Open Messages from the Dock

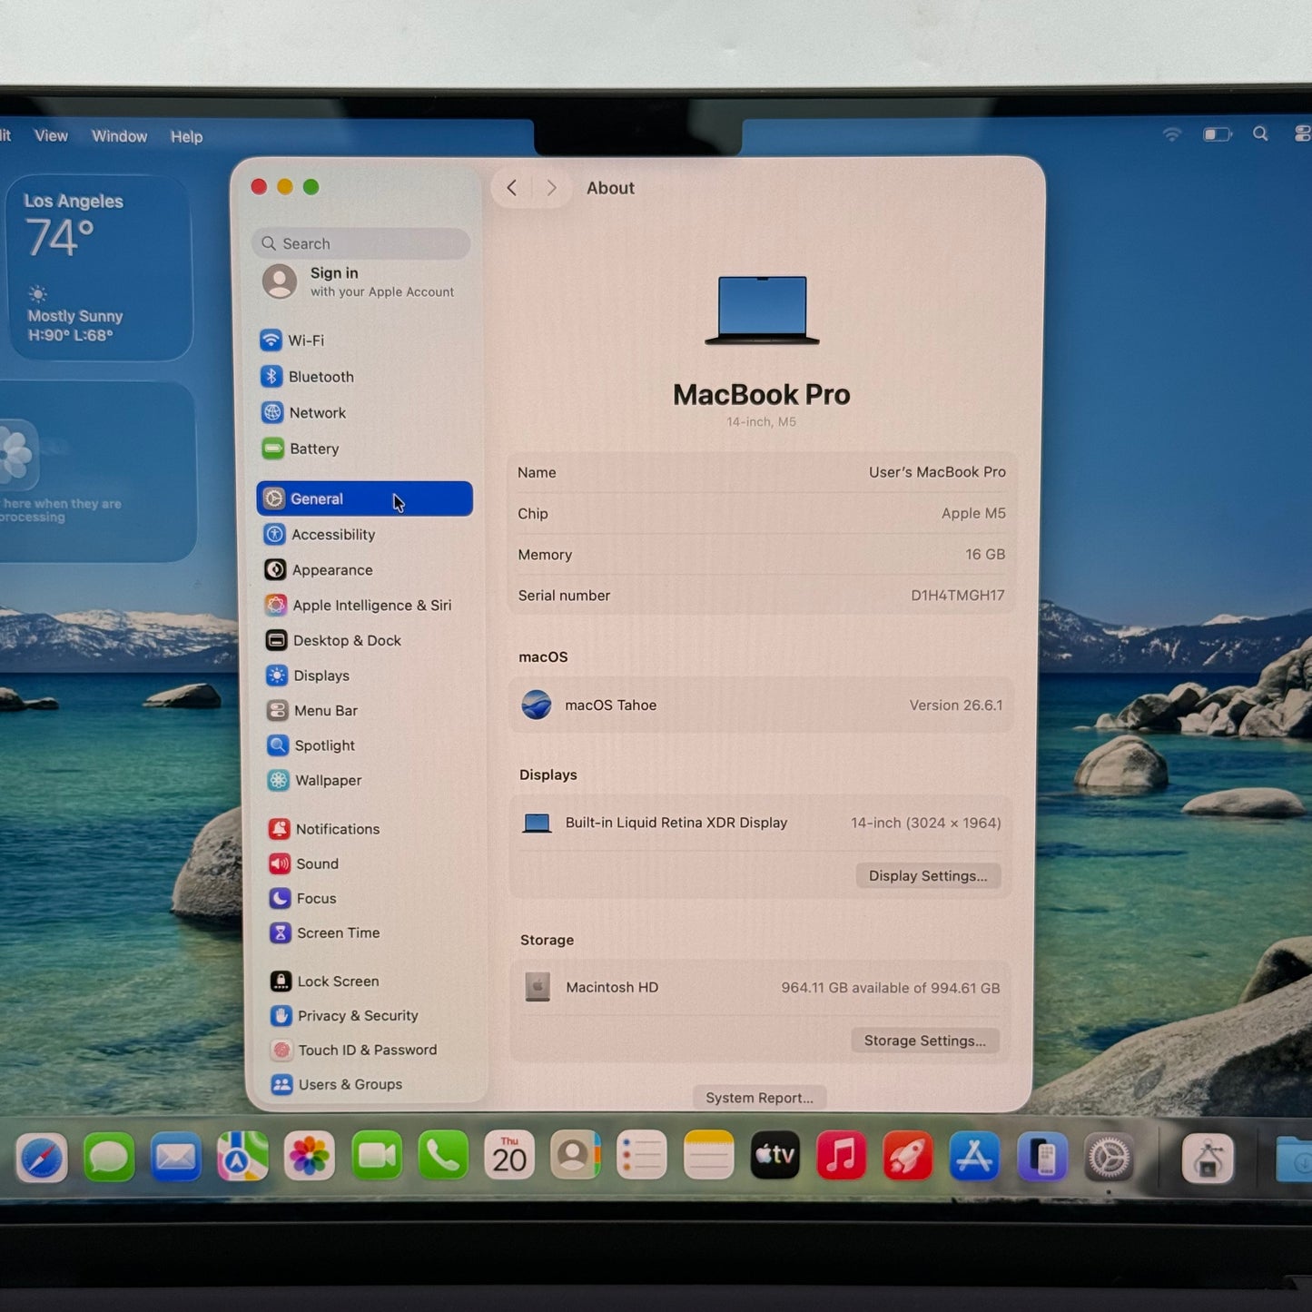tap(109, 1158)
